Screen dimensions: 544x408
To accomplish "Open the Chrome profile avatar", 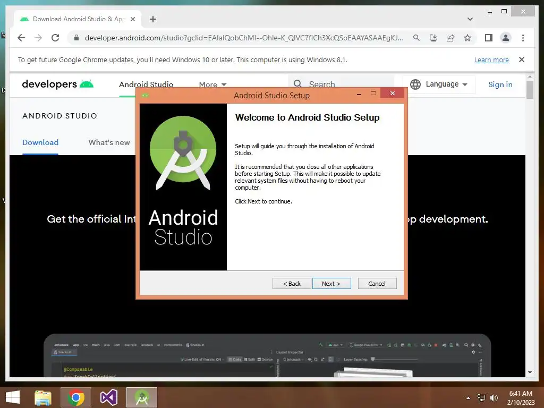I will point(506,38).
